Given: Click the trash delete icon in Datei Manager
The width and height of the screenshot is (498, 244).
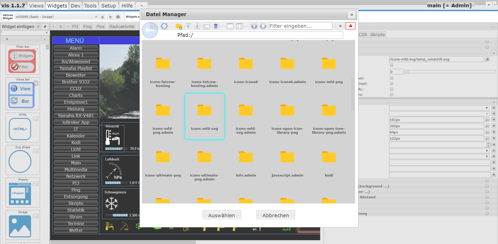Looking at the screenshot, I should pyautogui.click(x=216, y=26).
